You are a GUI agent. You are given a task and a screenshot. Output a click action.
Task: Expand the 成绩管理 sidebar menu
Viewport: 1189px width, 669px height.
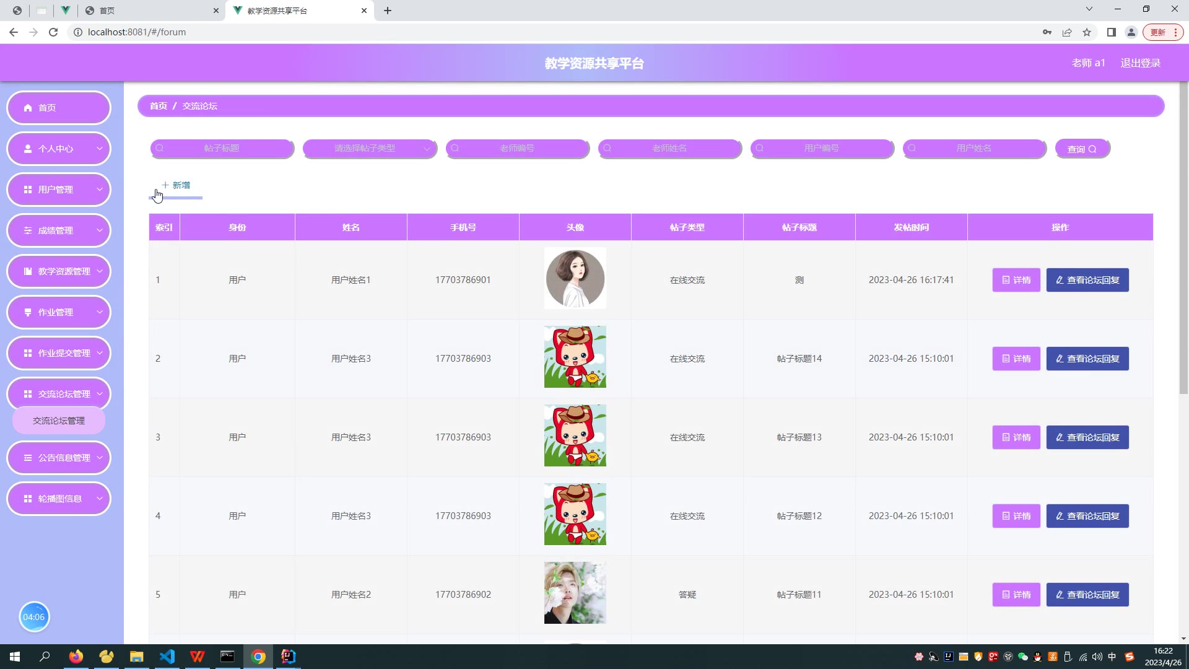(x=59, y=230)
